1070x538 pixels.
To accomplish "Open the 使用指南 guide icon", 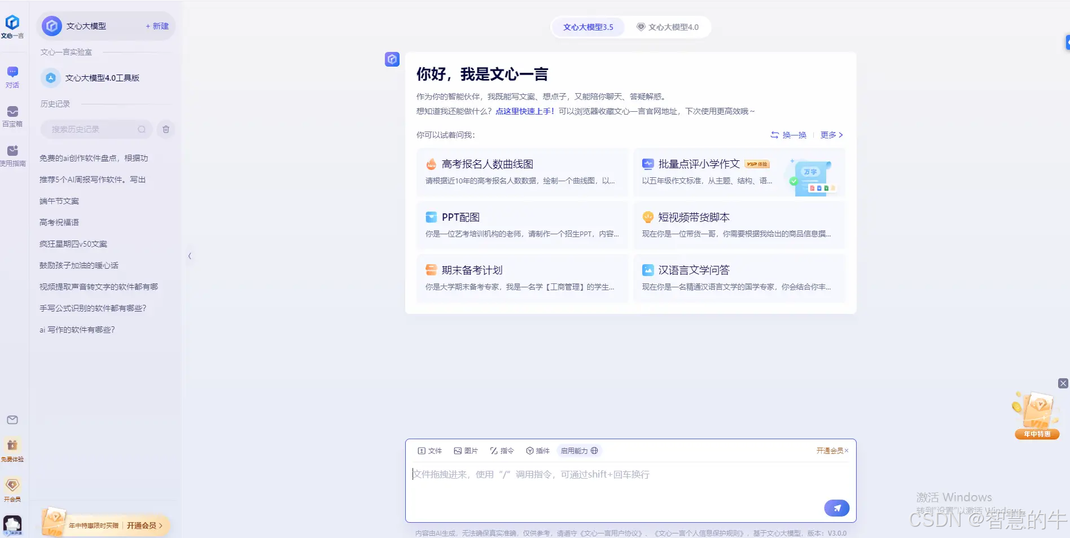I will click(12, 156).
